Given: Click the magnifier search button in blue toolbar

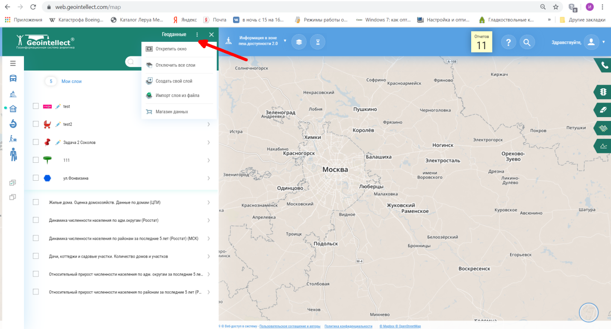Looking at the screenshot, I should [527, 42].
